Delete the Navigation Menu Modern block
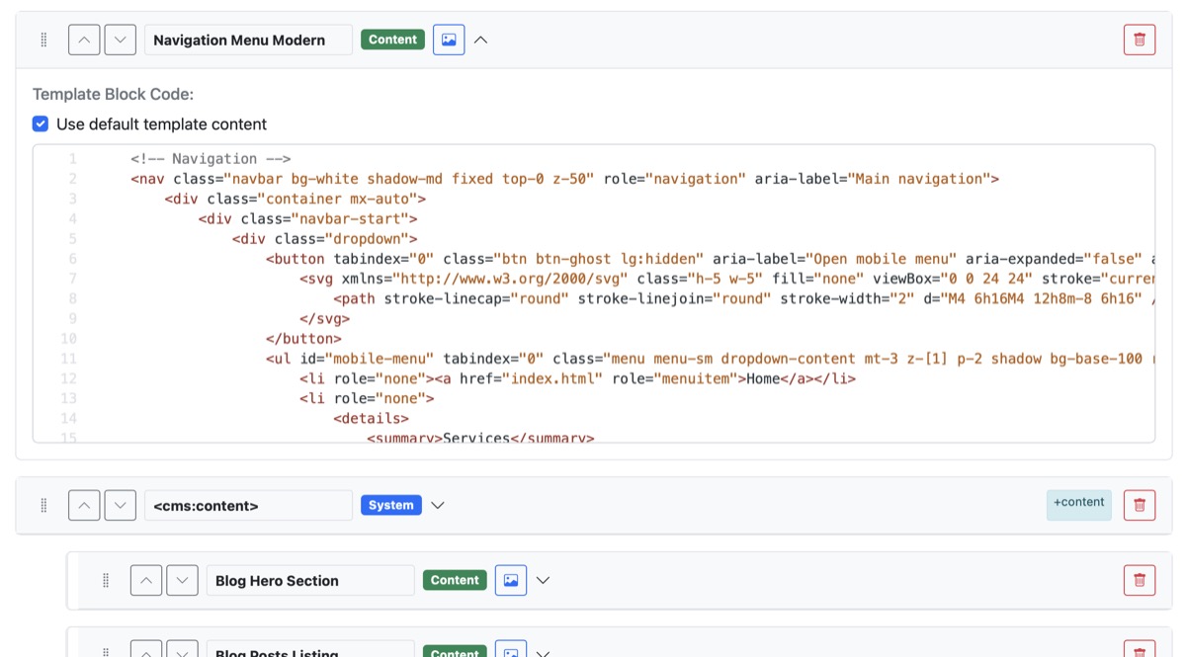 pos(1139,40)
